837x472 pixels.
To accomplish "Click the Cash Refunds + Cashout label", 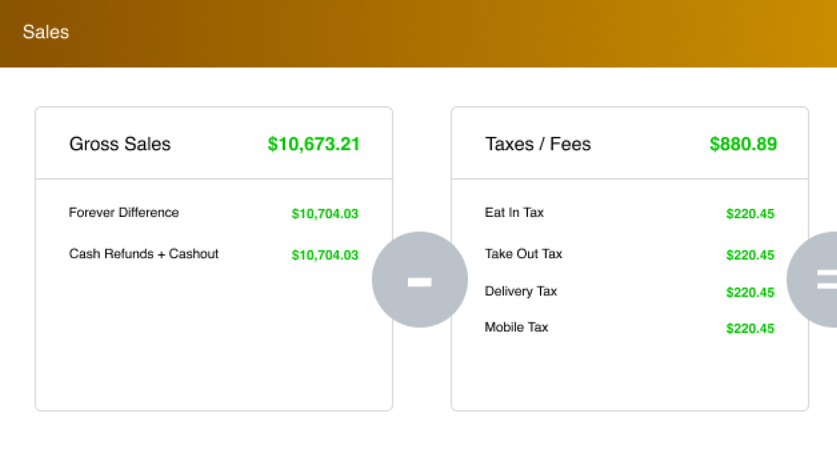I will point(144,254).
